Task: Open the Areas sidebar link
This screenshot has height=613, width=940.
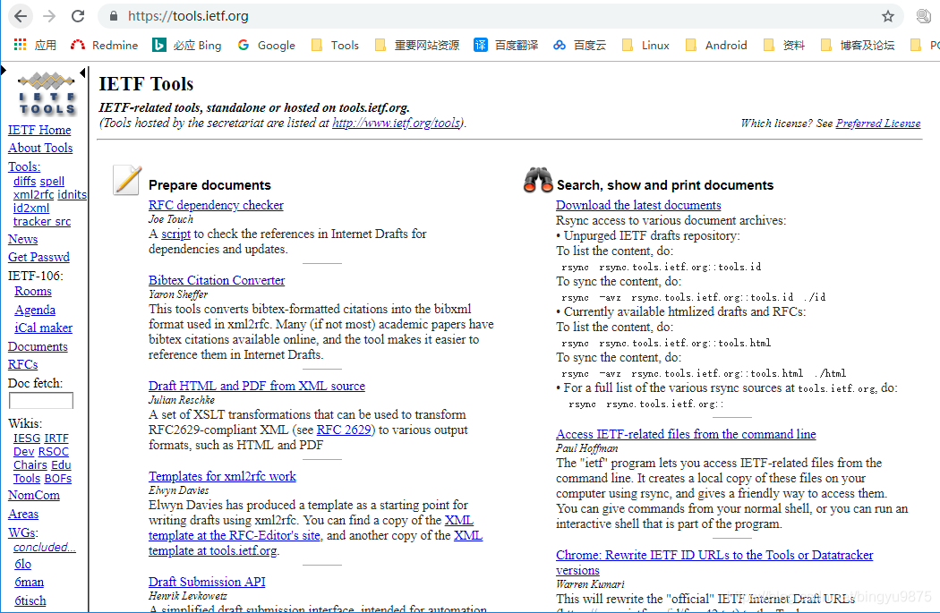Action: pyautogui.click(x=23, y=515)
